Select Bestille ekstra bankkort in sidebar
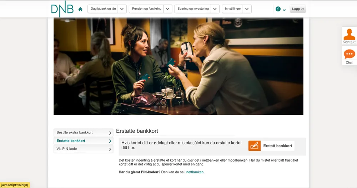This screenshot has height=188, width=357. pyautogui.click(x=83, y=133)
